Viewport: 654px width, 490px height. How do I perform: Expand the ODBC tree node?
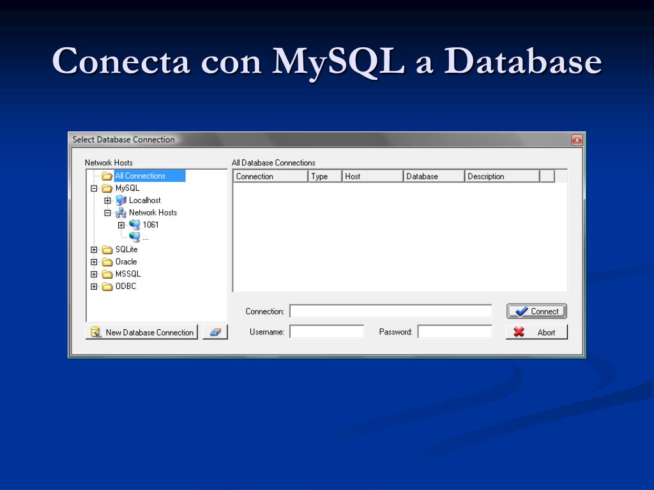94,286
